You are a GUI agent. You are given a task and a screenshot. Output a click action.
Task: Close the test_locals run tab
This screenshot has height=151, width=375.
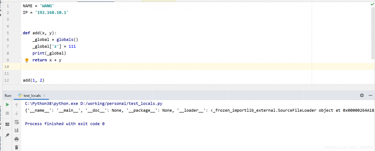[x=45, y=96]
